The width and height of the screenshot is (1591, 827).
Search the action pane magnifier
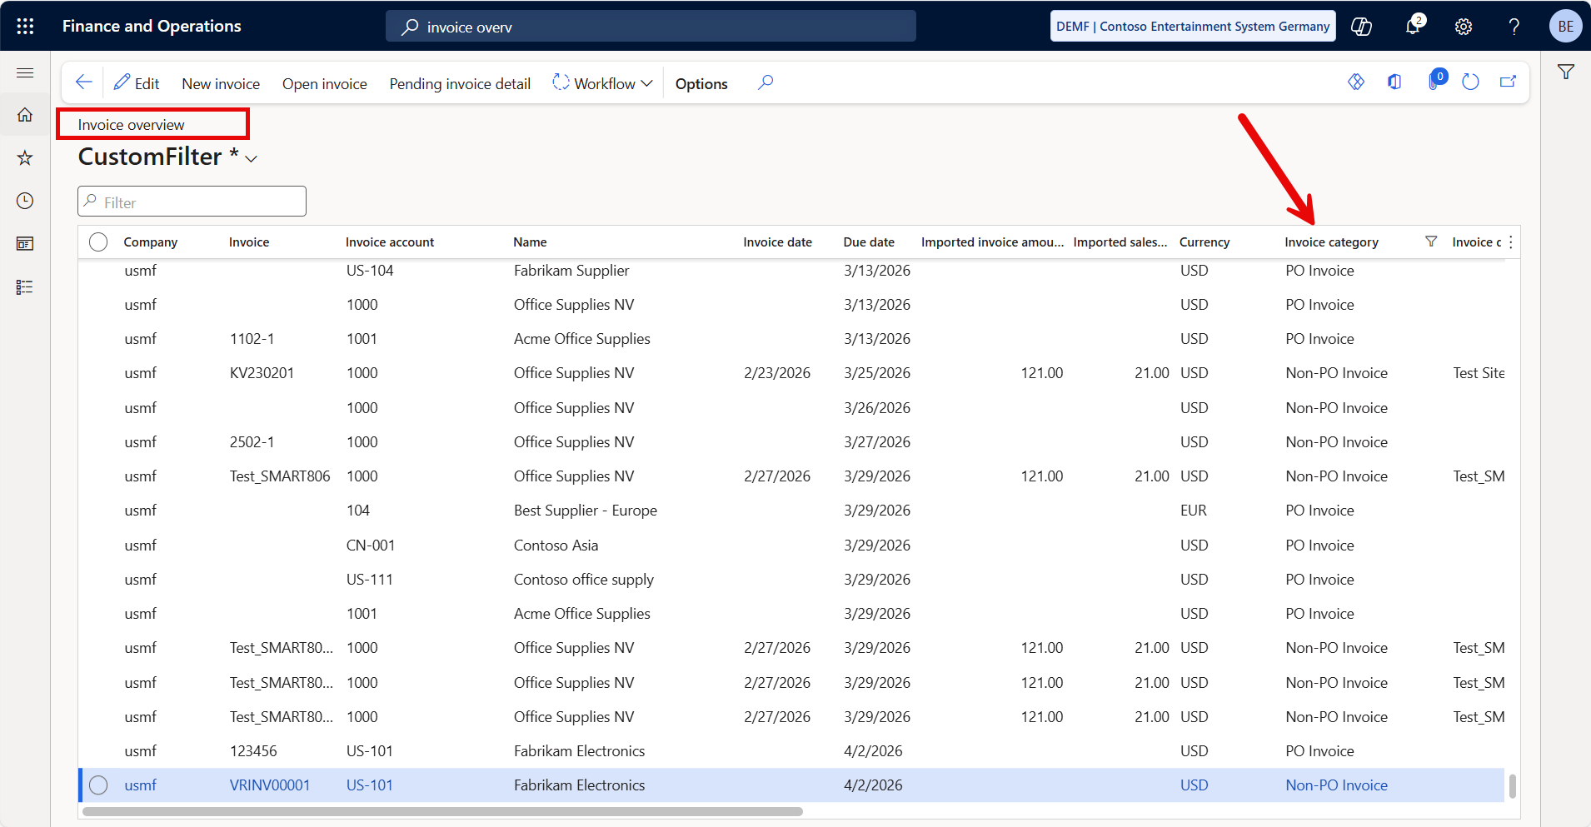[x=766, y=82]
